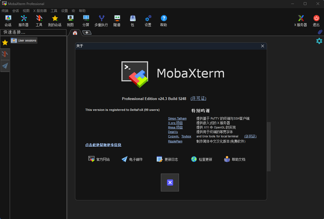Image resolution: width=324 pixels, height=219 pixels.
Task: Click the 官方网站 button
Action: (99, 159)
